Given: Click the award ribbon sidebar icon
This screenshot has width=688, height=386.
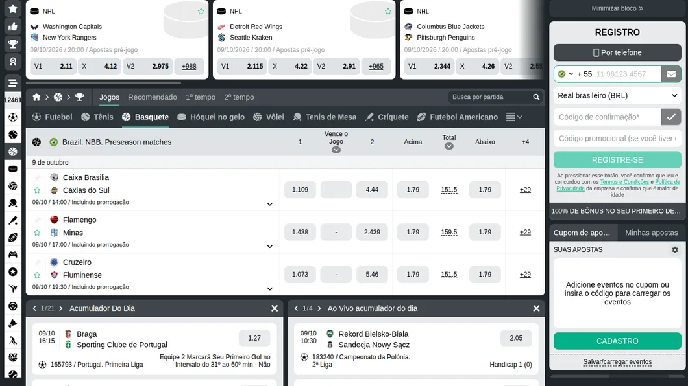Looking at the screenshot, I should coord(13,62).
